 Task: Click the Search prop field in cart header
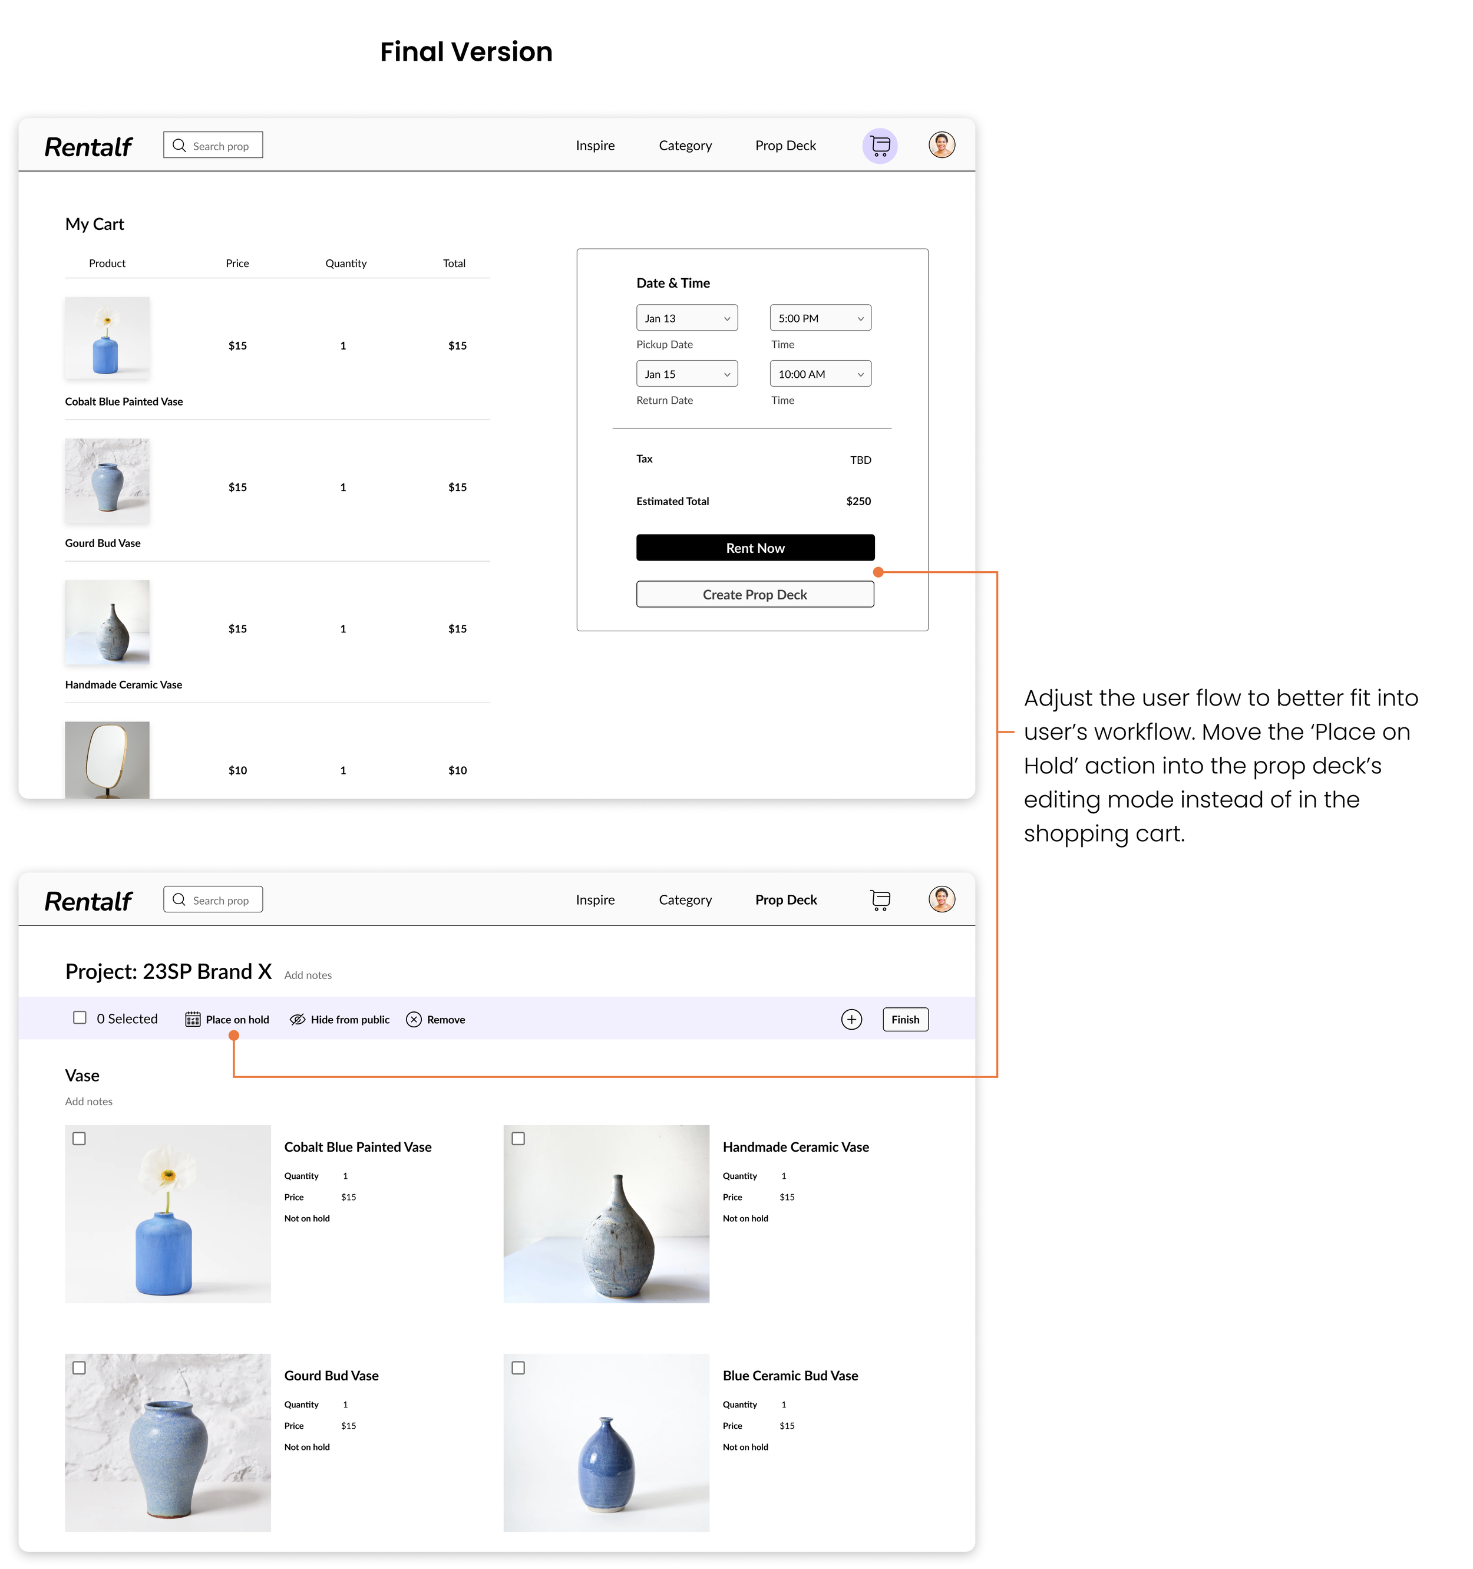[x=213, y=146]
